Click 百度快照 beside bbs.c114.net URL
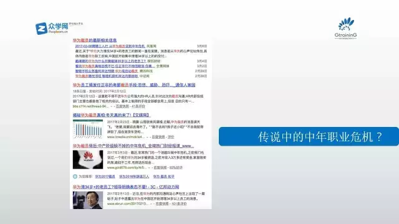Screen dimensions: 399x224 [122, 106]
